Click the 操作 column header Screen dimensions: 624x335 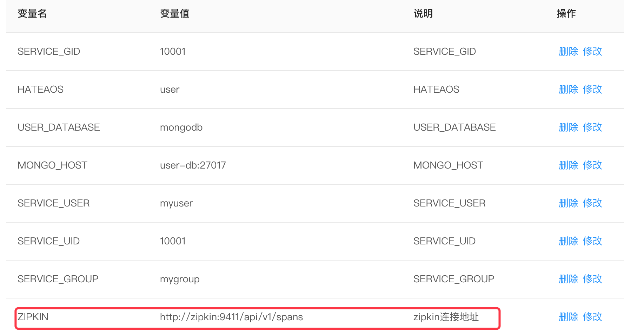pos(566,14)
